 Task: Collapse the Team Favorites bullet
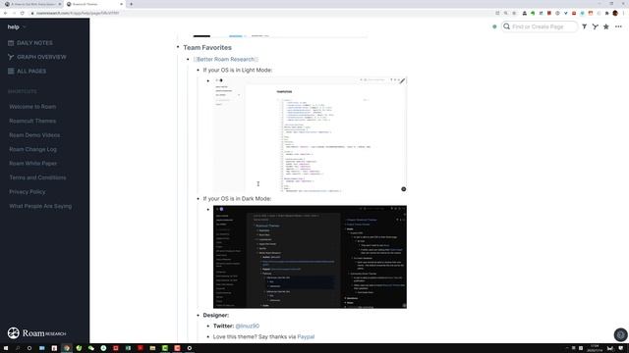[178, 47]
